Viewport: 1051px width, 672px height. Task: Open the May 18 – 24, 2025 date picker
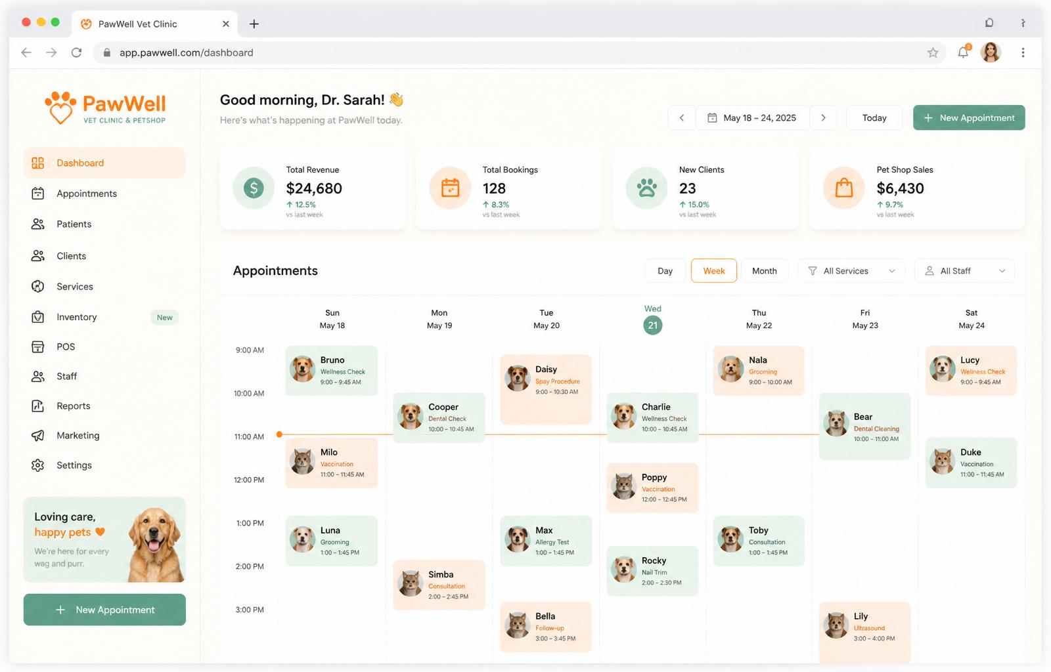(x=753, y=118)
